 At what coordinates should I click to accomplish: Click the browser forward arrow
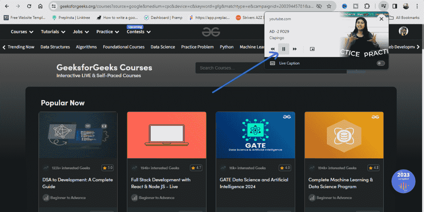pos(18,6)
